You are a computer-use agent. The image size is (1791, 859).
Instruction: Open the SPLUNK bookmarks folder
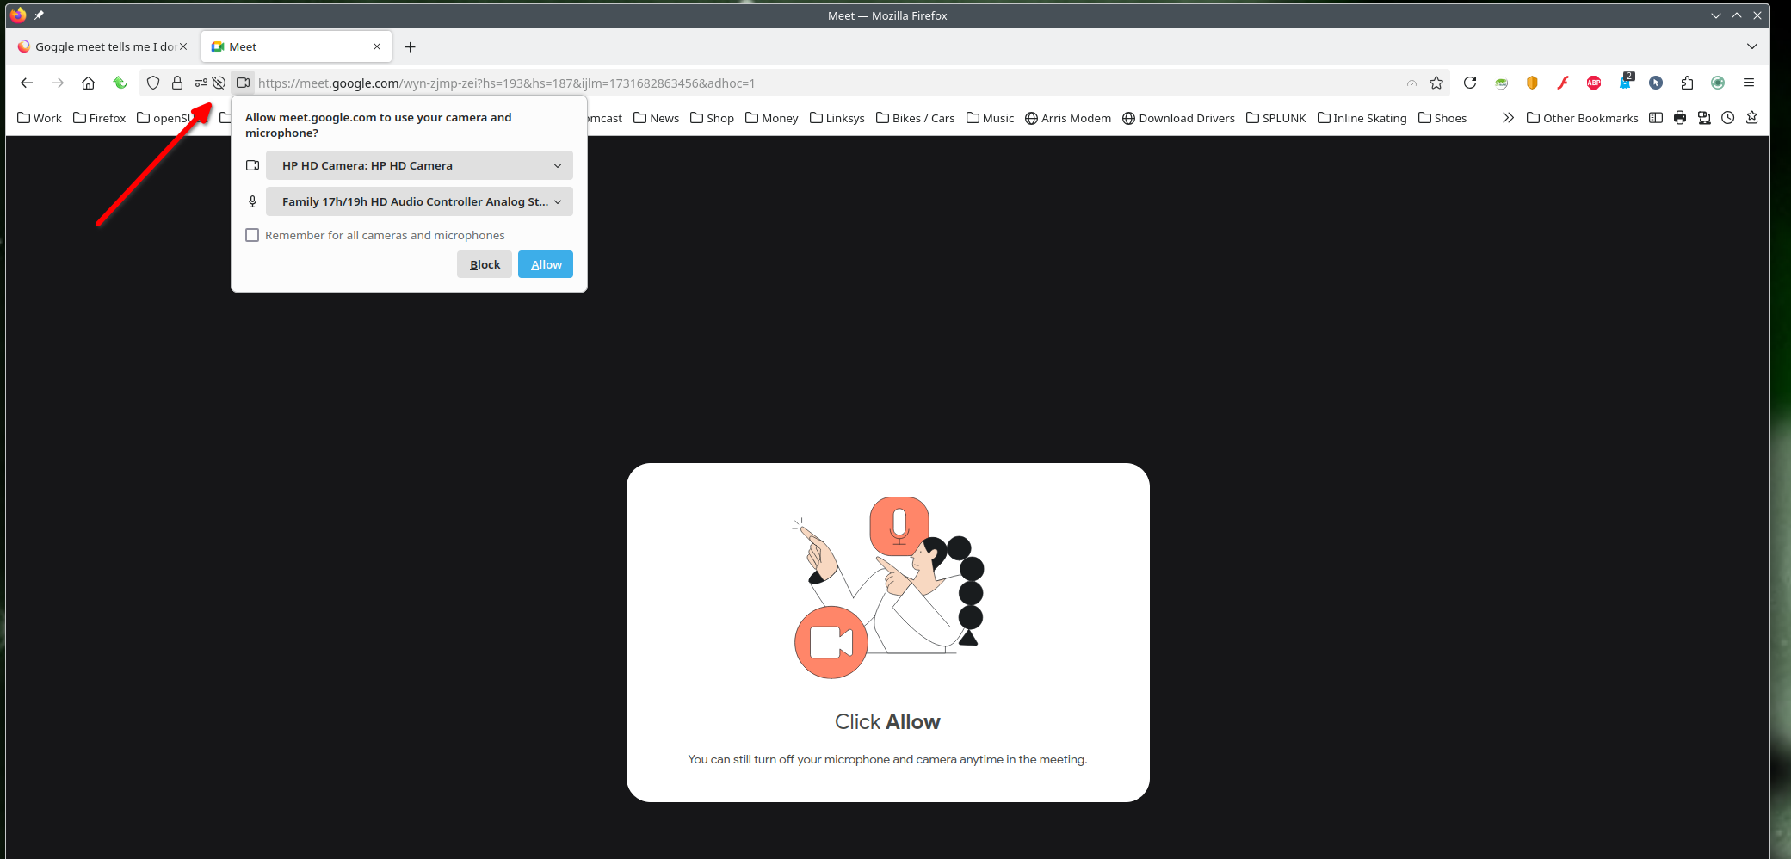pos(1275,118)
